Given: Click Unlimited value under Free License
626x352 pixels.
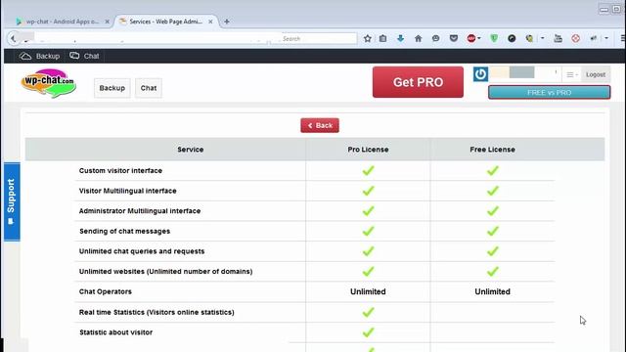Looking at the screenshot, I should click(492, 291).
